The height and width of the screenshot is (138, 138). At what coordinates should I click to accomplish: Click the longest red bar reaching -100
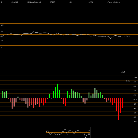tap(119, 109)
